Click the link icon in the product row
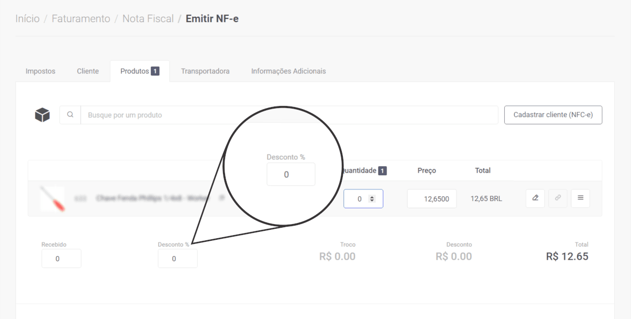 coord(558,198)
